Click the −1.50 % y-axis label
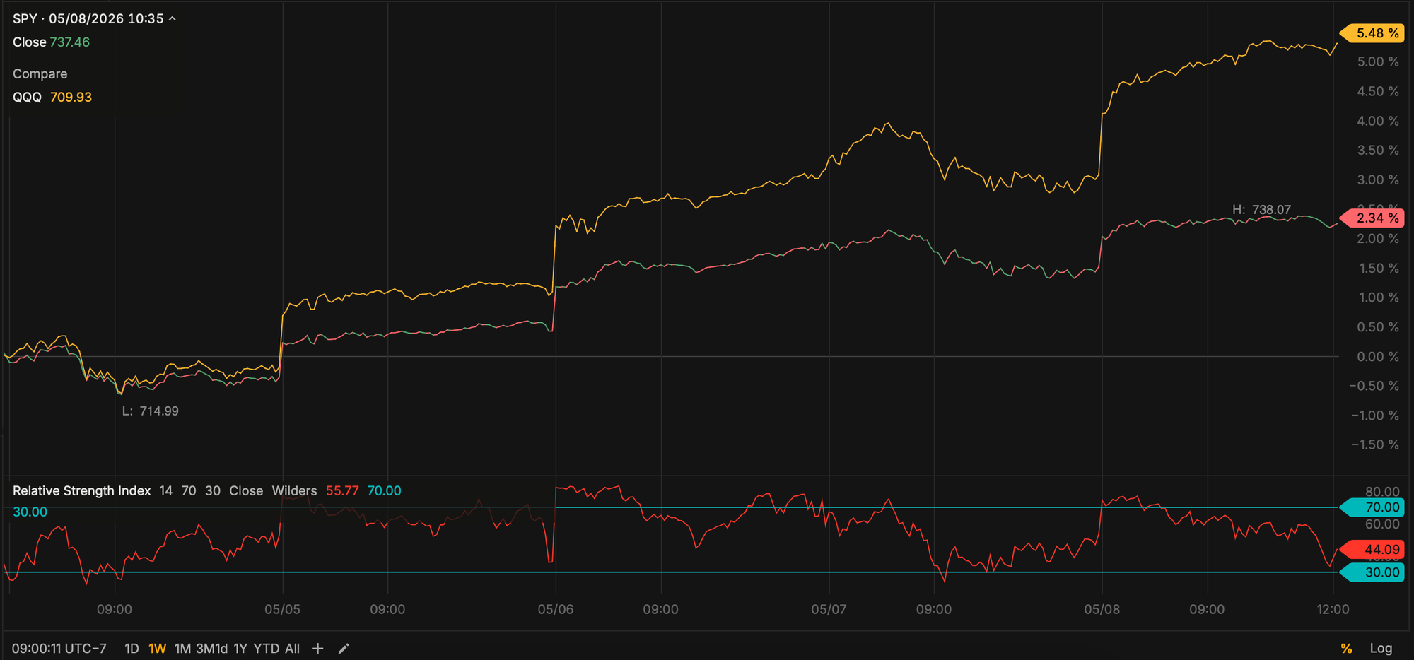 pyautogui.click(x=1374, y=444)
